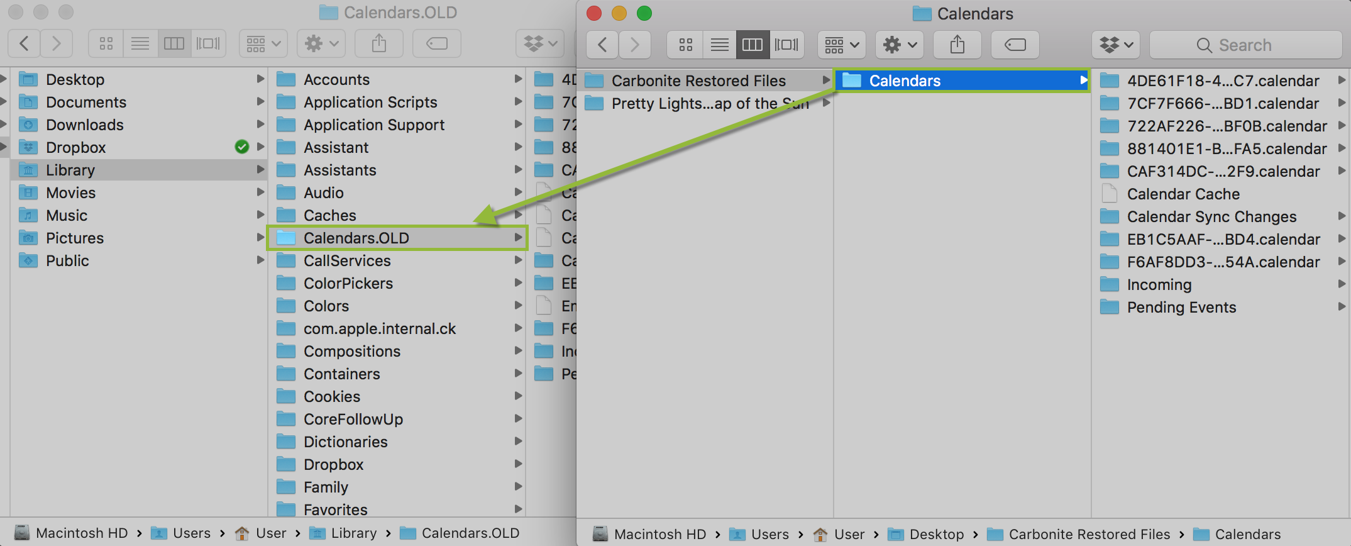Click Library in Calendars.OLD path bar
Viewport: 1351px width, 546px height.
tap(343, 533)
